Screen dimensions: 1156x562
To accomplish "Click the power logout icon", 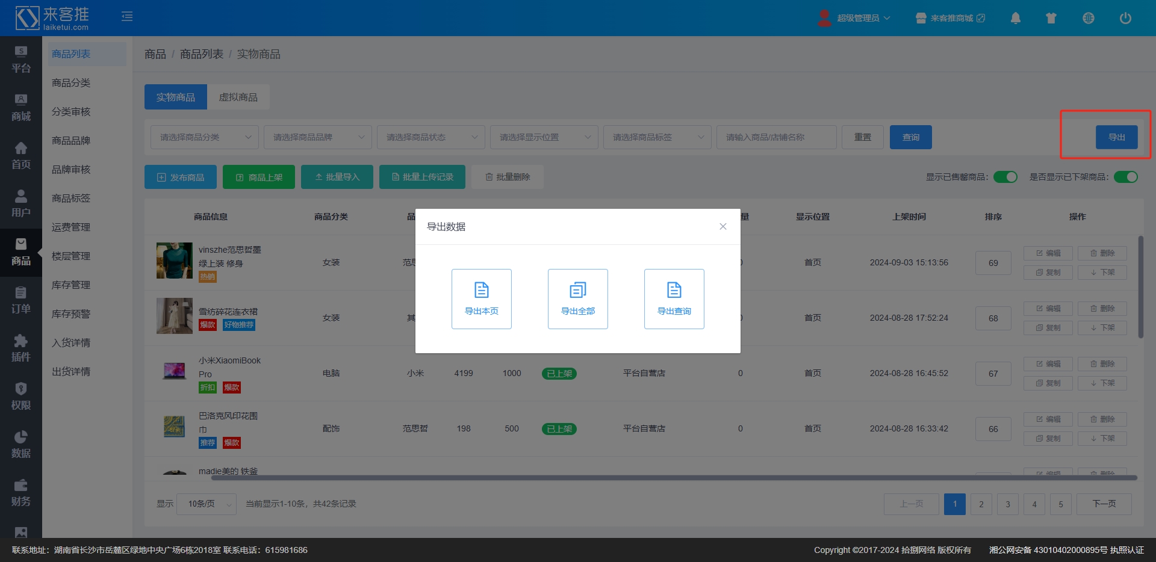I will click(x=1125, y=18).
